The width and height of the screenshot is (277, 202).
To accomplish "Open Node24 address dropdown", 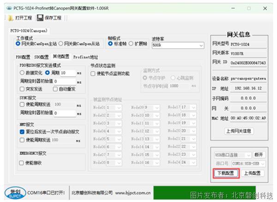I will pyautogui.click(x=189, y=162).
